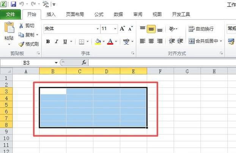Viewport: 236px width, 153px height.
Task: Click the 自动换行 wrap text button
Action: coord(201,29)
